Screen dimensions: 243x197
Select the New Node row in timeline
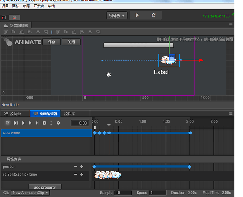(46, 133)
